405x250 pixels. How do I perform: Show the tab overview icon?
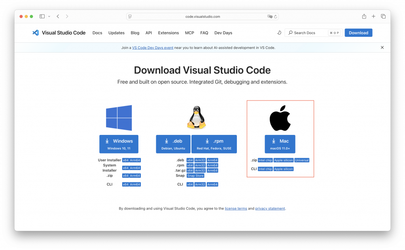coord(383,16)
